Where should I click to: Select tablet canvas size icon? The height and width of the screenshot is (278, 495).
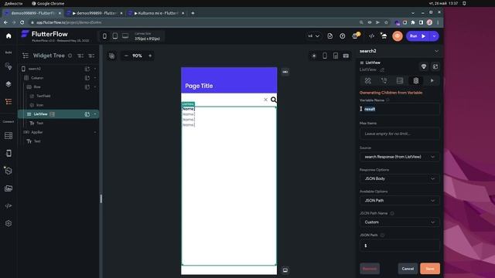click(115, 36)
